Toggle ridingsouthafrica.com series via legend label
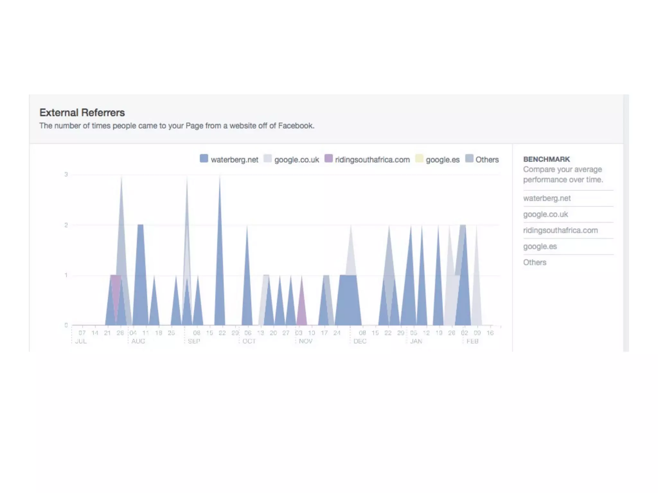This screenshot has height=493, width=658. point(372,160)
